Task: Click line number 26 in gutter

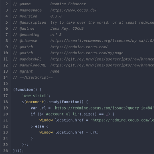Action: point(6,151)
